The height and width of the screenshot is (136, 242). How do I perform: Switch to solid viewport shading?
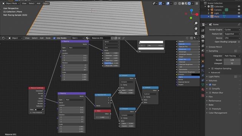click(183, 3)
